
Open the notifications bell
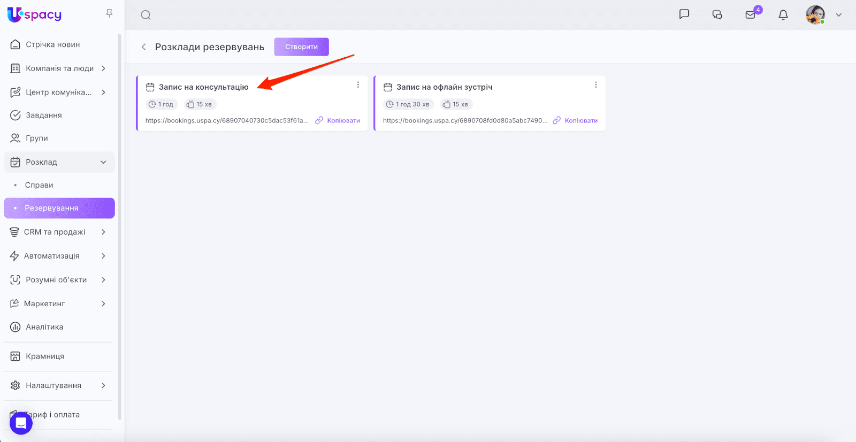click(x=783, y=14)
